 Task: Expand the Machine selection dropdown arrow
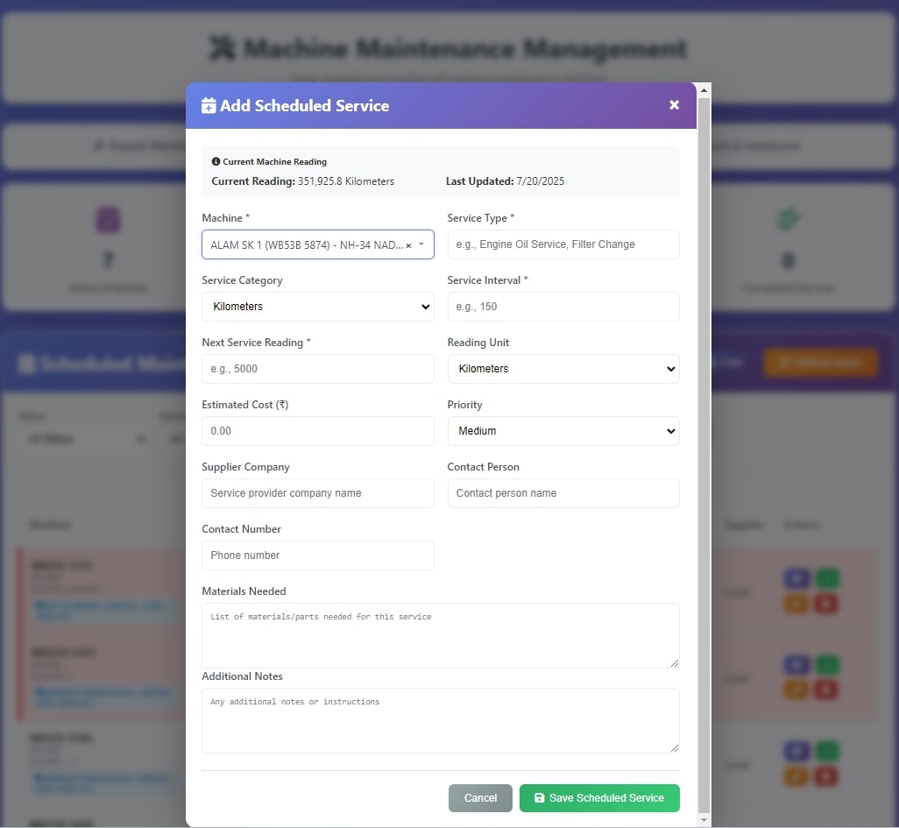(421, 245)
